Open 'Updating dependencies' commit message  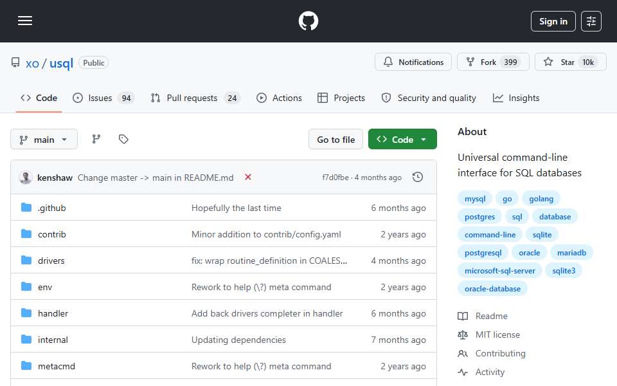(238, 340)
